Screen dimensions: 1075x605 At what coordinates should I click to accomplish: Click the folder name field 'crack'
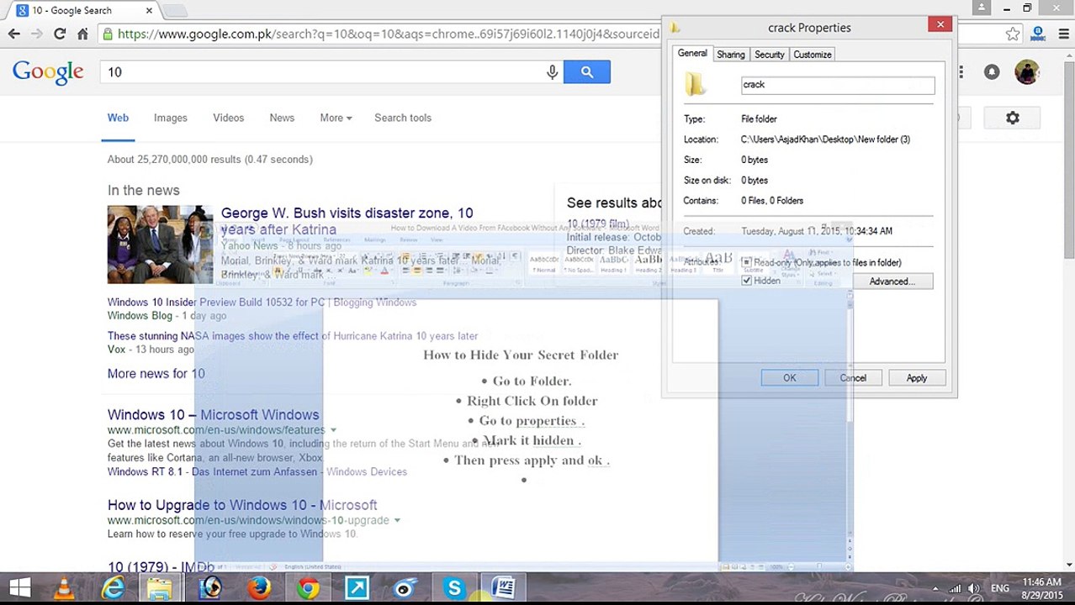click(837, 85)
